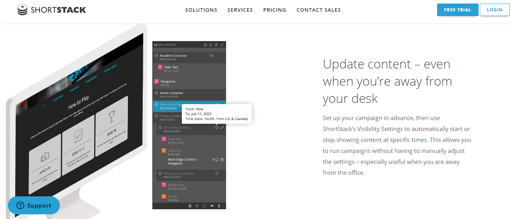This screenshot has width=511, height=219.
Task: Click the clock icon on Voting period content
Action: [x=217, y=173]
